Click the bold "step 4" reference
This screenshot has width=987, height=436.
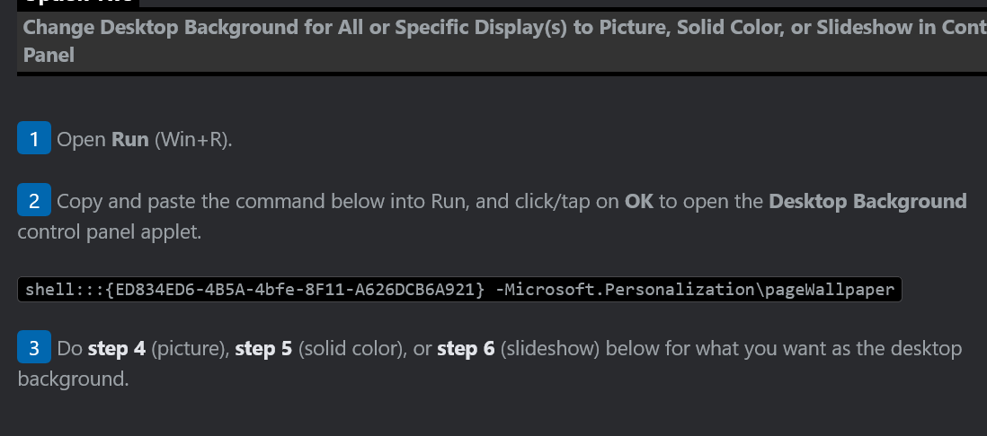[117, 348]
